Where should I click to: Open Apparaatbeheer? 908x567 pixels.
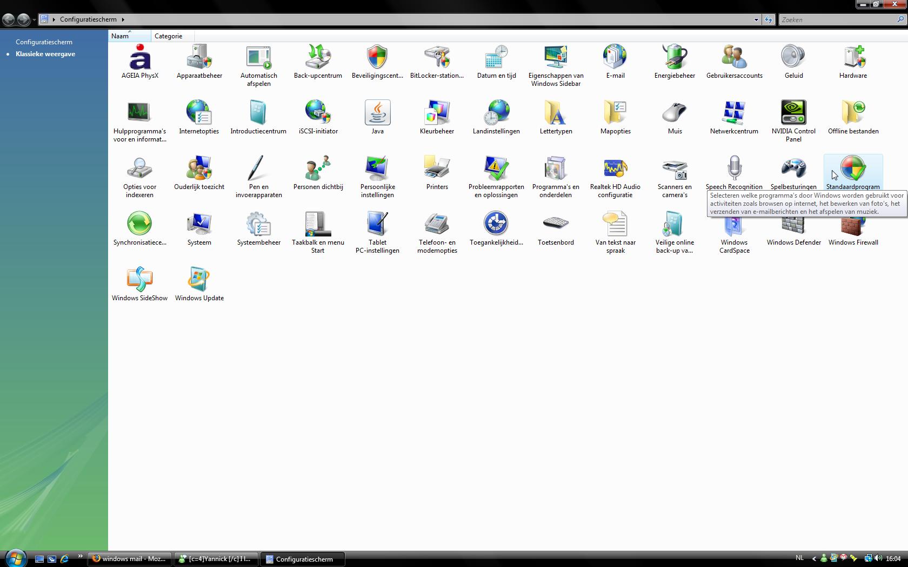coord(199,63)
